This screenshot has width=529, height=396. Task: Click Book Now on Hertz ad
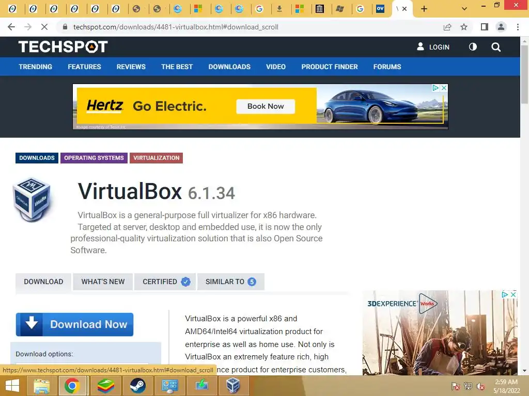click(x=266, y=106)
